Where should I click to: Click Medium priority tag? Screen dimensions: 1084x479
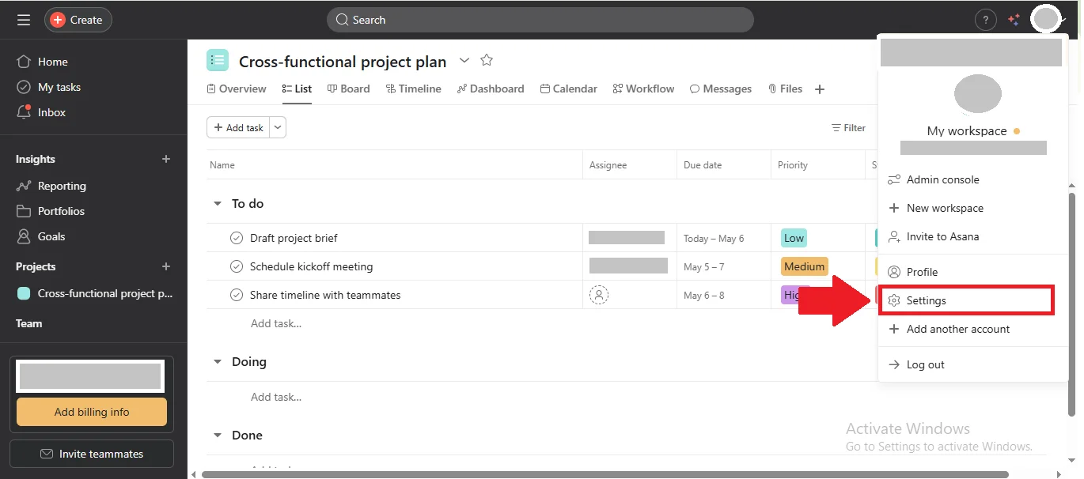click(804, 266)
